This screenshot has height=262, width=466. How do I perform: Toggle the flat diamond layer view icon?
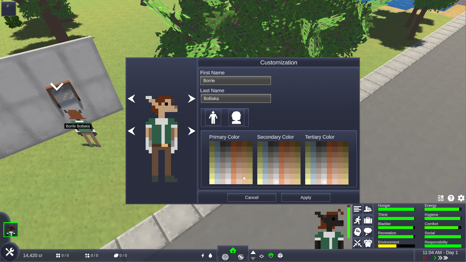point(262,256)
